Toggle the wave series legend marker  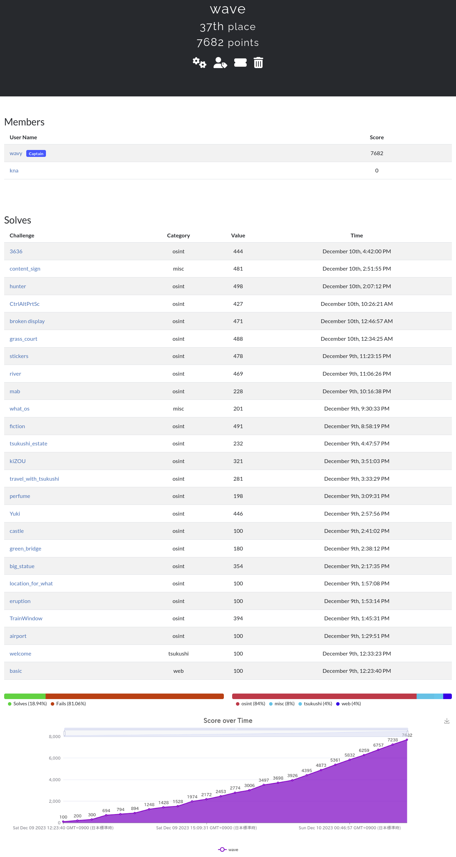(222, 849)
